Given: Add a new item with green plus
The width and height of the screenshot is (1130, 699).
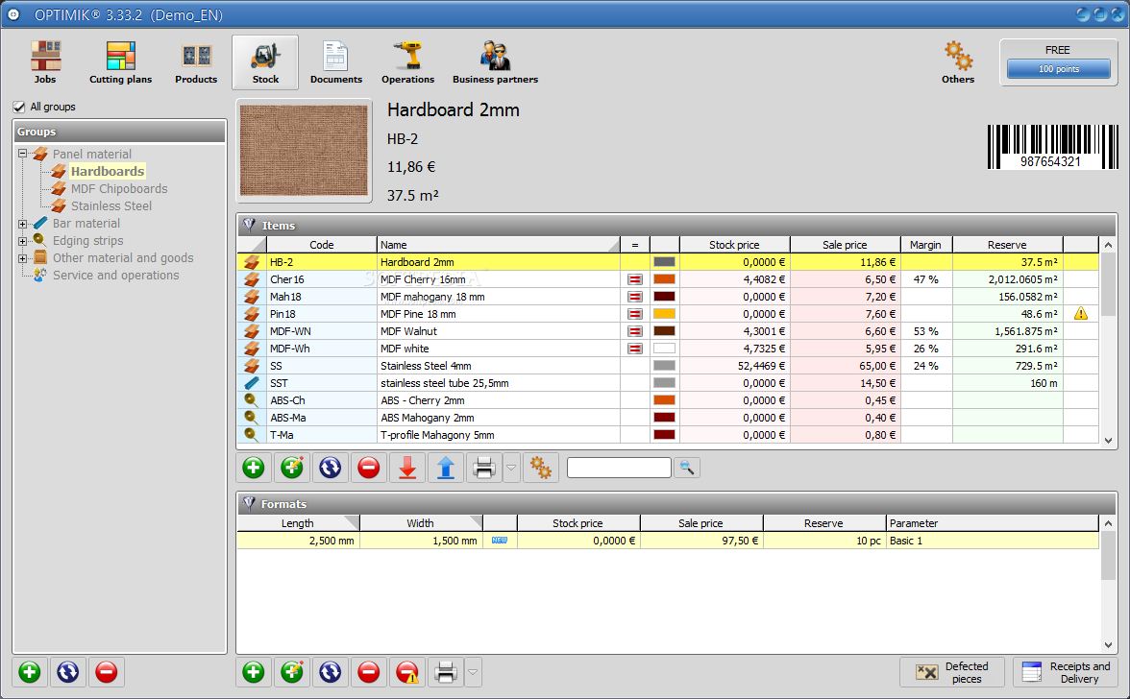Looking at the screenshot, I should point(253,468).
